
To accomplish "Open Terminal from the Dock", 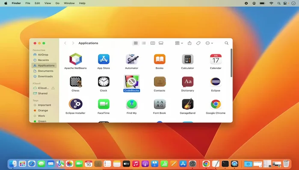I will tap(225, 164).
